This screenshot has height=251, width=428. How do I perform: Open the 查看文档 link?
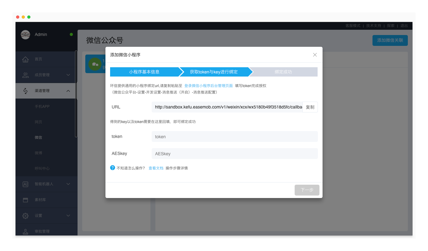pyautogui.click(x=156, y=168)
